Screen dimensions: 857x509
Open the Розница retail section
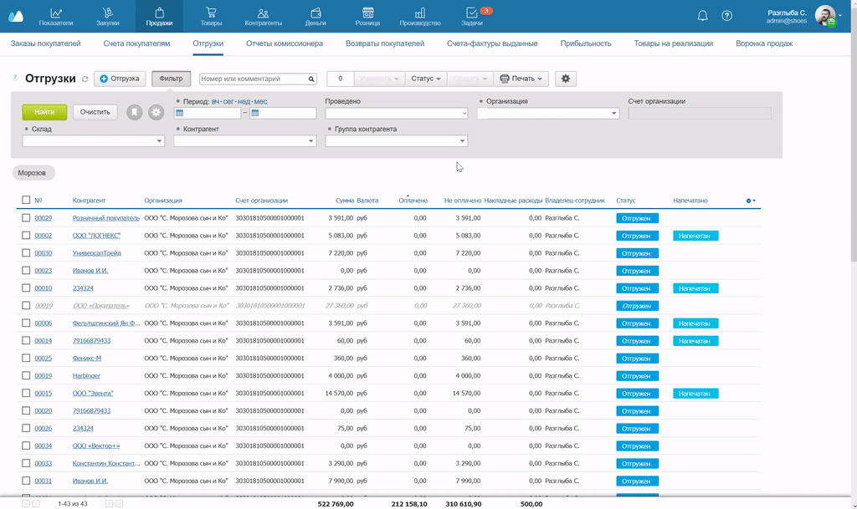367,16
